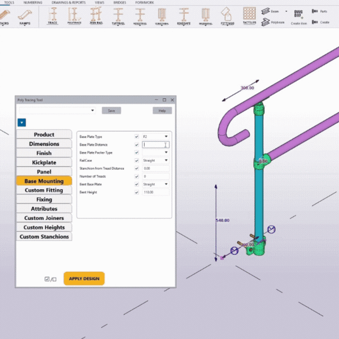Screen dimensions: 339x339
Task: Toggle Stanchion from Tread Distance checkbox
Action: point(136,168)
